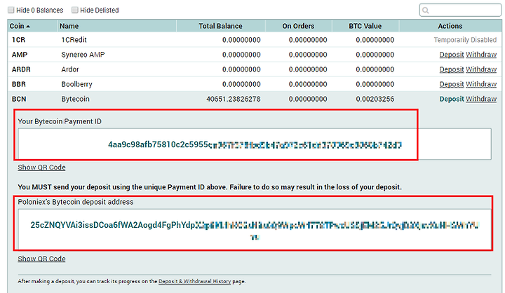This screenshot has width=505, height=293.
Task: Enable the Hide 0 Balances checkbox
Action: [11, 10]
